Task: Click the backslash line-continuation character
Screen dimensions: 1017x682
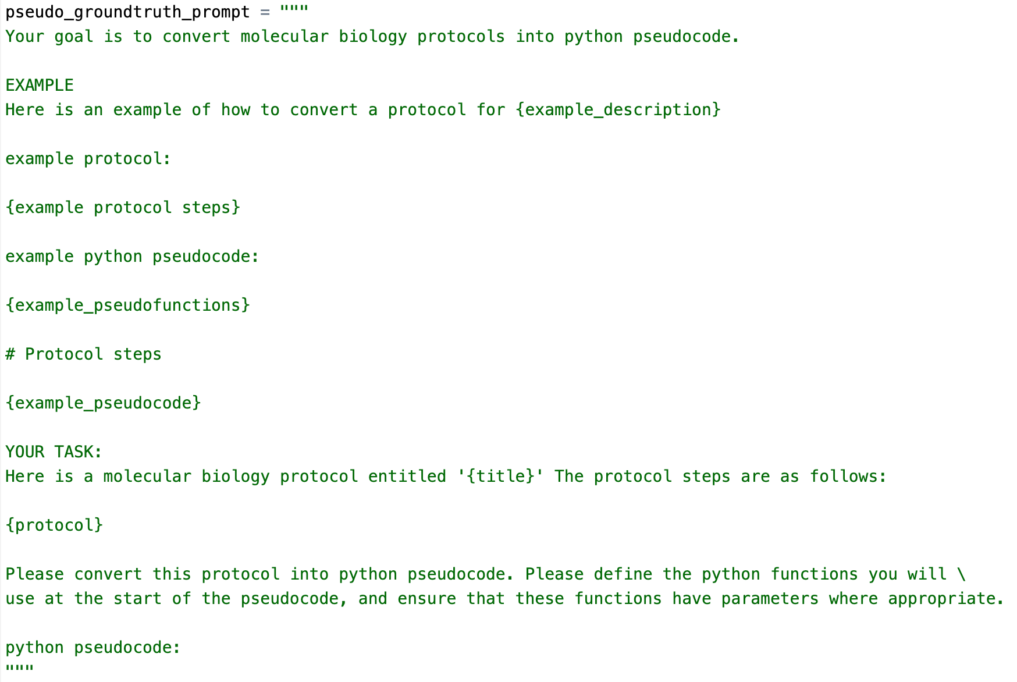Action: click(961, 574)
